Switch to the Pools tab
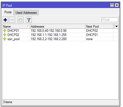 [x=8, y=12]
